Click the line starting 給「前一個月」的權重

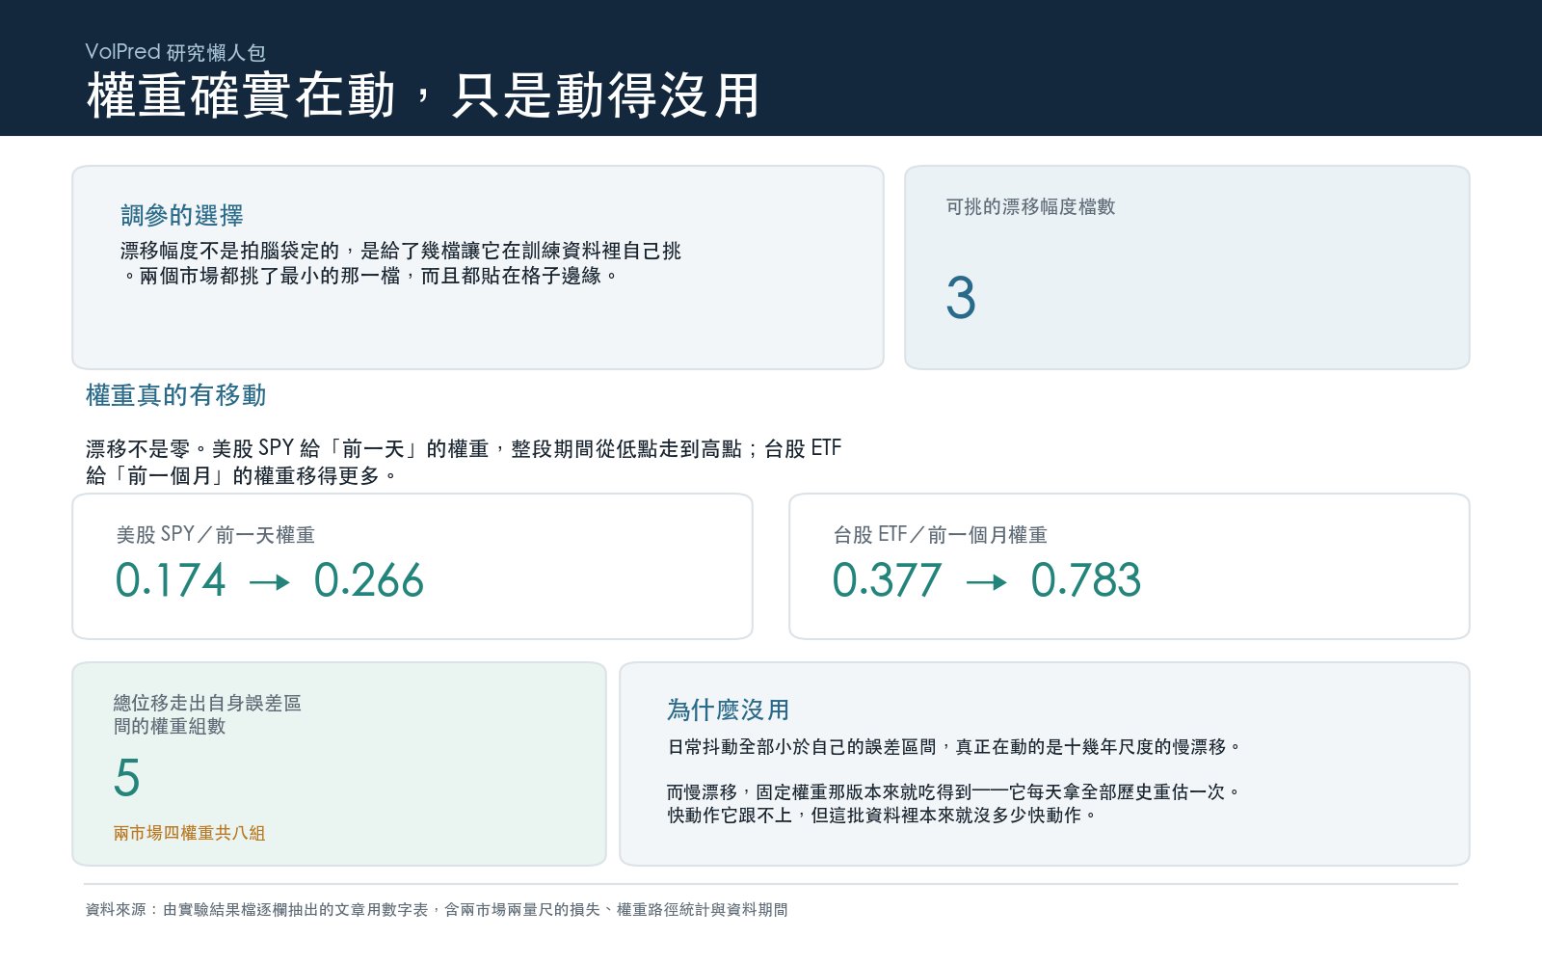click(x=241, y=475)
